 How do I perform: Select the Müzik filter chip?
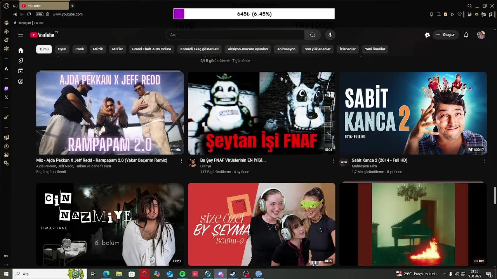tap(98, 49)
